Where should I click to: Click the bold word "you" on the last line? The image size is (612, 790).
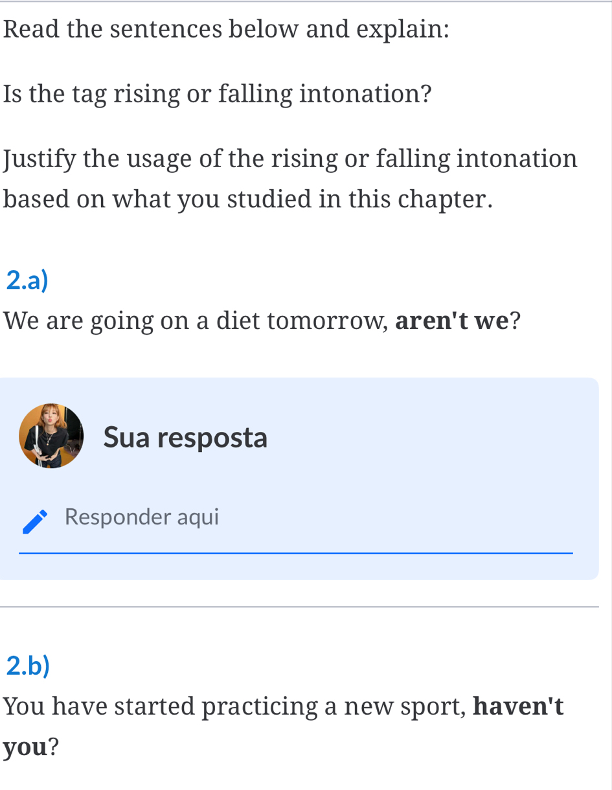[x=25, y=747]
